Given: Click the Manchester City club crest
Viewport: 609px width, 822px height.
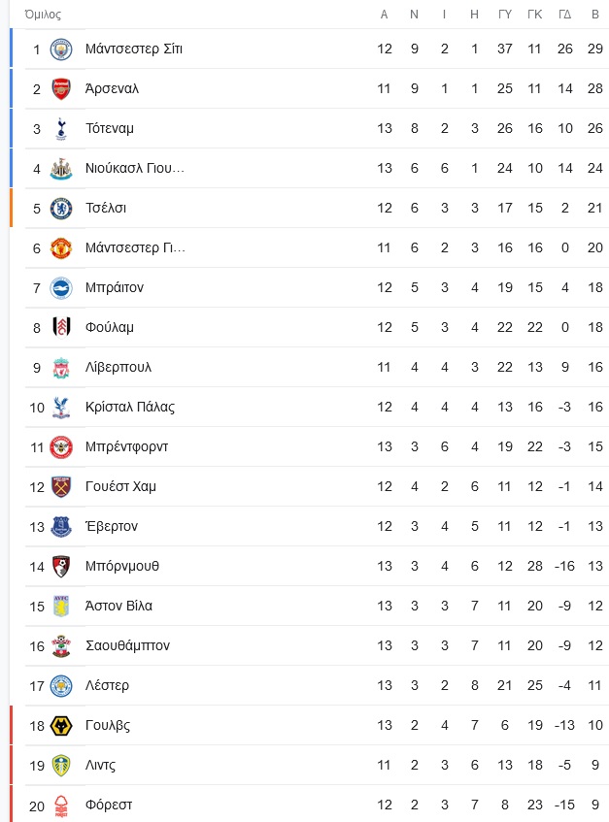Looking at the screenshot, I should [x=61, y=49].
